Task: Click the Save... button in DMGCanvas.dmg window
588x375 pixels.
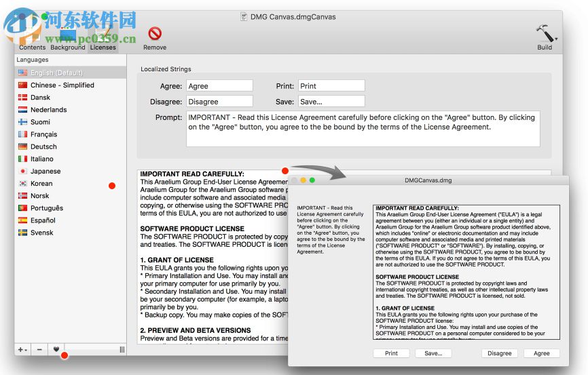Action: tap(433, 353)
